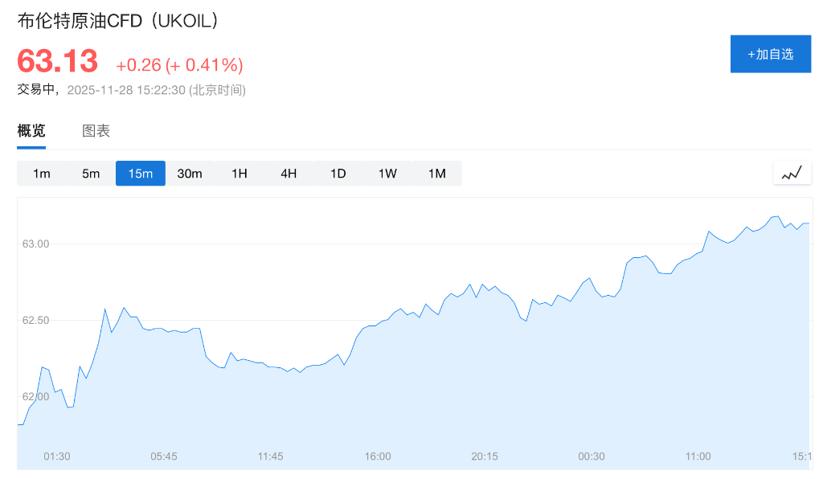Set chart interval to 1H
Screen dimensions: 823x479
tap(240, 174)
